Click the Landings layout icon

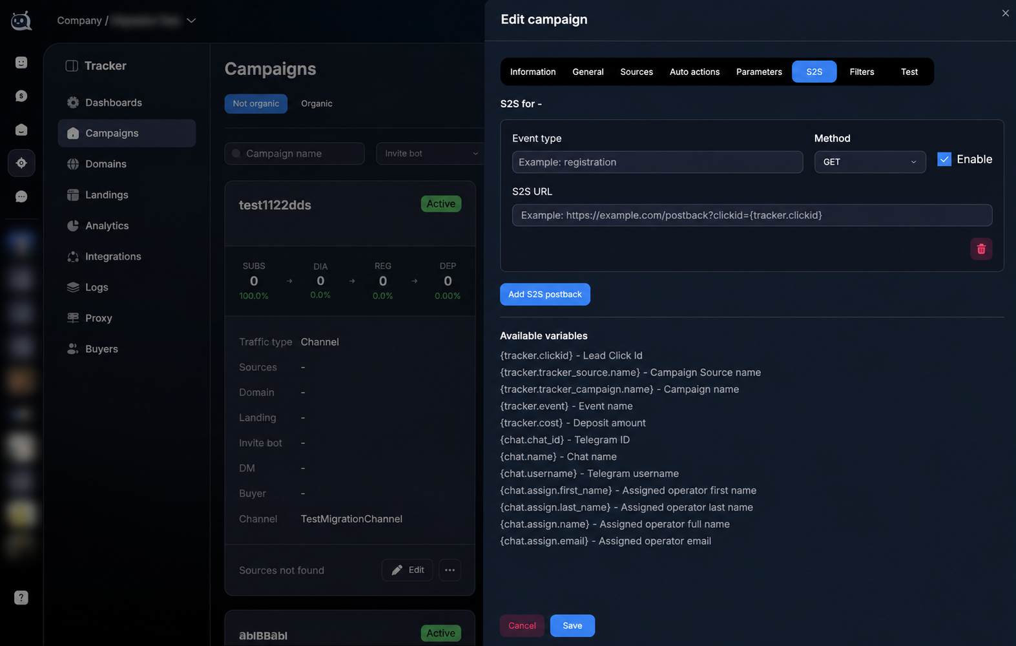click(x=73, y=195)
